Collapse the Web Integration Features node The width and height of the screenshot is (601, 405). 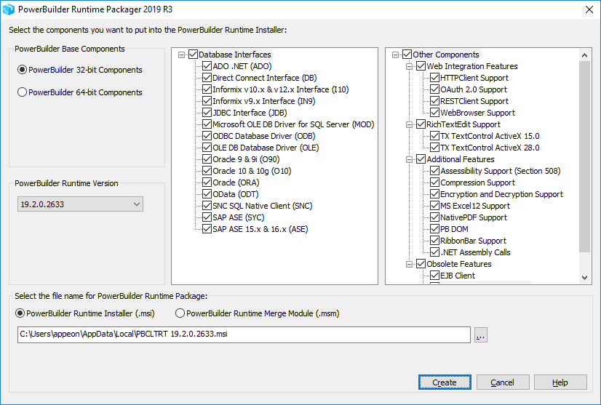[410, 66]
